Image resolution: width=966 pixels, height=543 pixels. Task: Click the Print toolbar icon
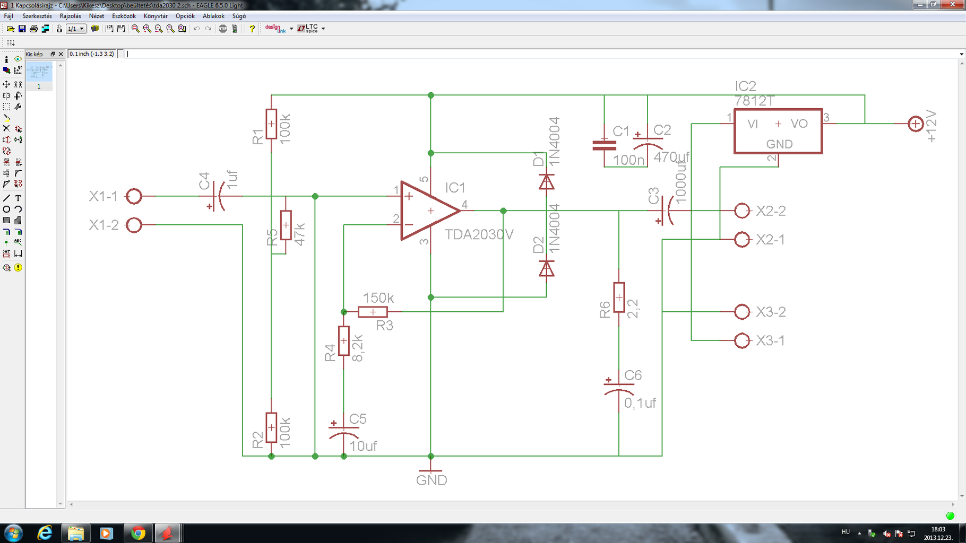pos(33,29)
